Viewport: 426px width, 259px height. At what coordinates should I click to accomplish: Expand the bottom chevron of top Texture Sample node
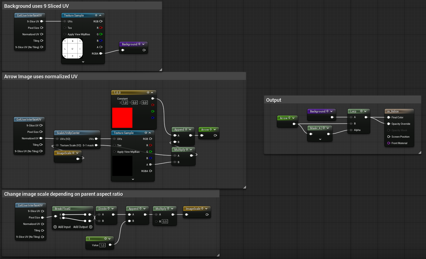pos(83,62)
